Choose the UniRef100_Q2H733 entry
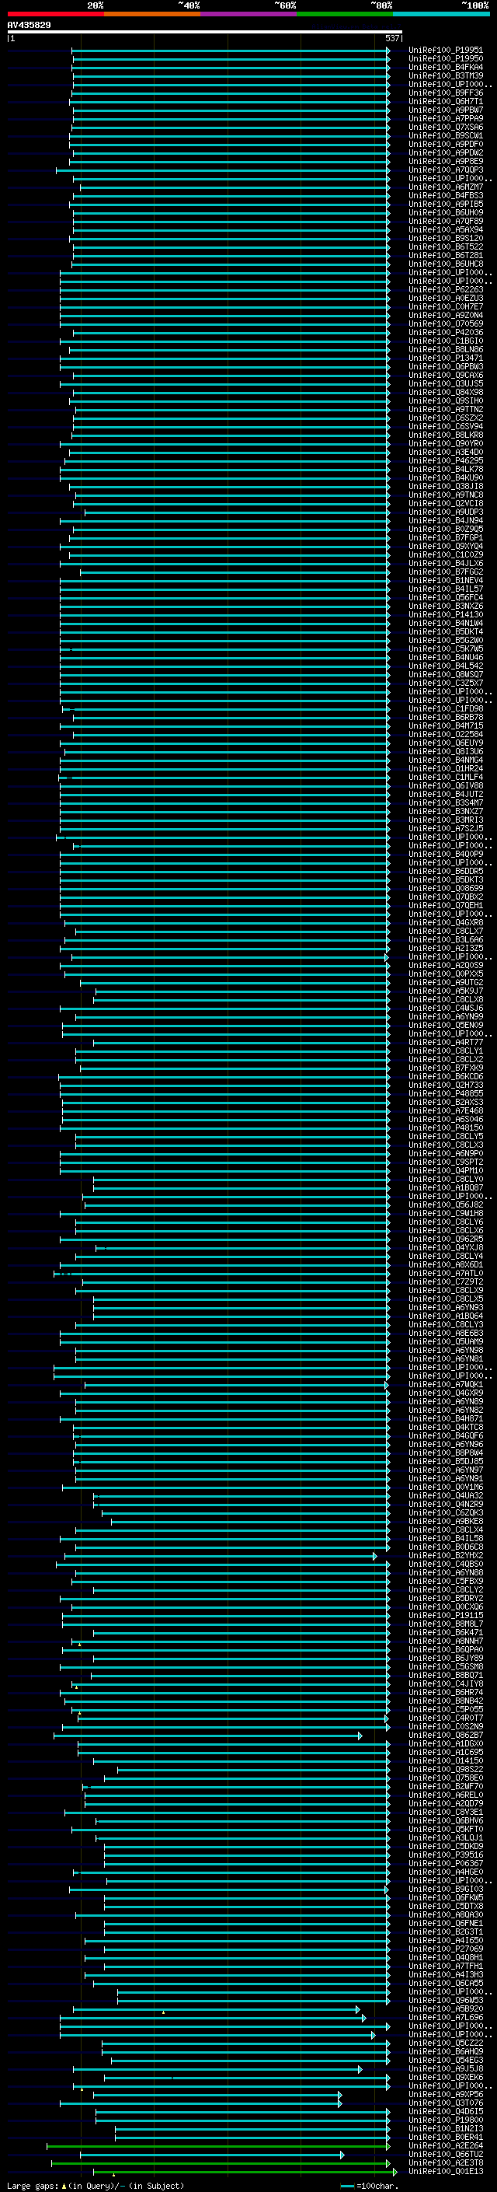The width and height of the screenshot is (497, 2192). (x=445, y=1086)
